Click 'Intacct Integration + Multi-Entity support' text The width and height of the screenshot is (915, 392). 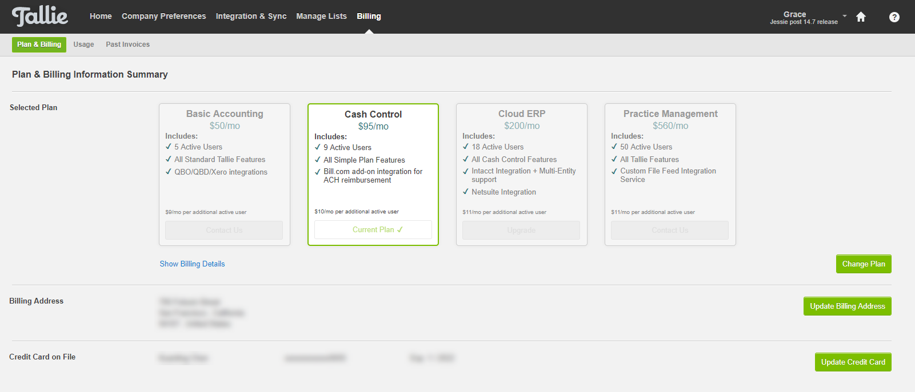tap(524, 175)
